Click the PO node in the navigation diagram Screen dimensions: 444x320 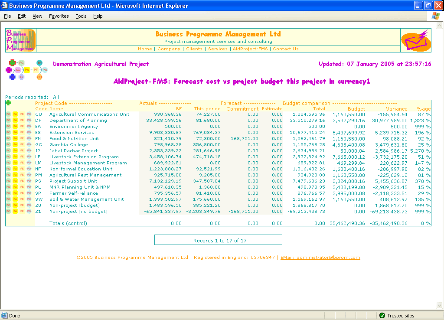[x=45, y=70]
